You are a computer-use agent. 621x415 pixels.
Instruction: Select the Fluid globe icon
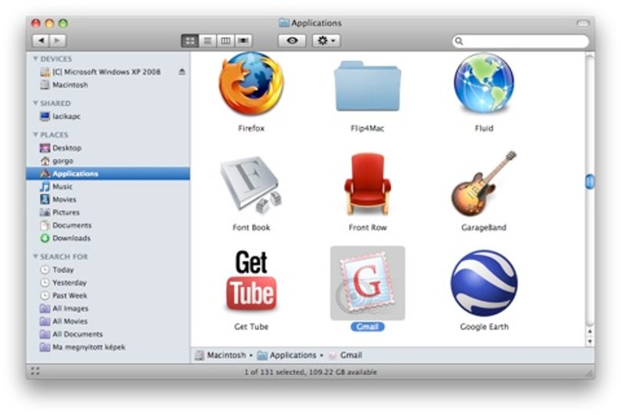coord(484,84)
